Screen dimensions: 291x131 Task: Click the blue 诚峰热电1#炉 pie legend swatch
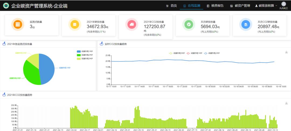click(x=79, y=51)
